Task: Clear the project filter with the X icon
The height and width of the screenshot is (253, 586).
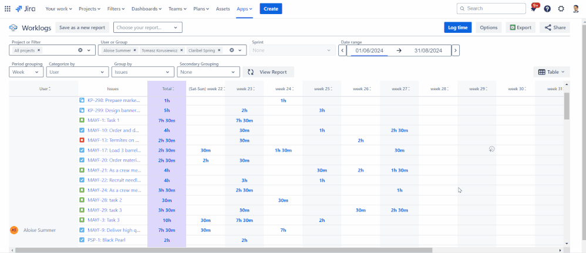Action: click(x=80, y=50)
